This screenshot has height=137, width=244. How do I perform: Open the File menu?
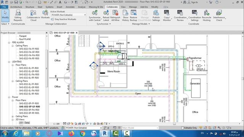(x=4, y=7)
